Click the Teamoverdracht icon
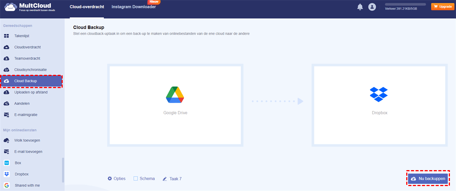 click(6, 58)
